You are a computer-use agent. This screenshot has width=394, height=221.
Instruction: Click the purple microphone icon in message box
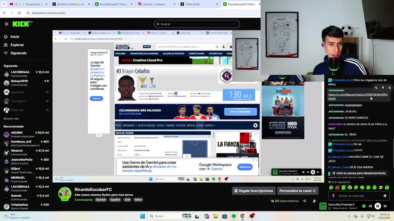(x=333, y=196)
